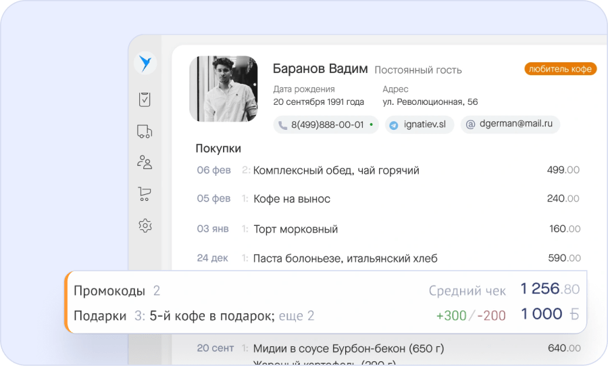The image size is (608, 366).
Task: Open the delivery truck icon in sidebar
Action: (x=145, y=131)
